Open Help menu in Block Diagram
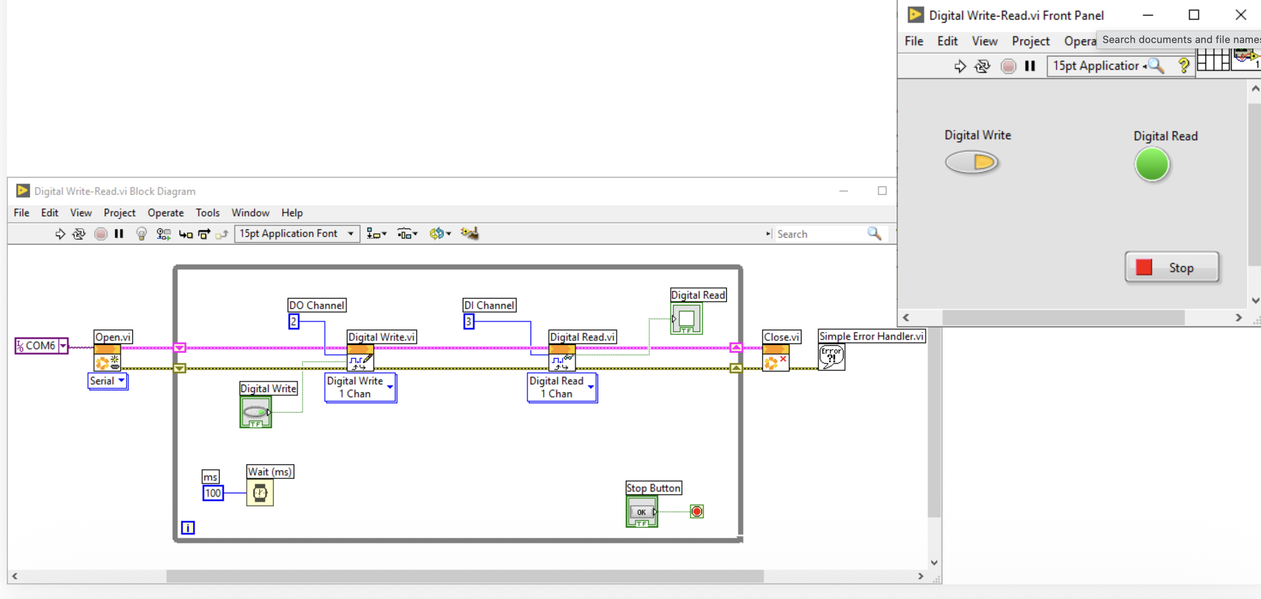 [x=292, y=213]
